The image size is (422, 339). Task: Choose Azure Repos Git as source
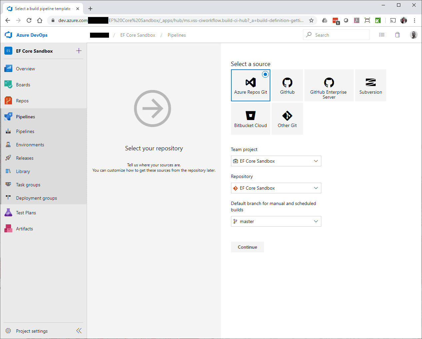[250, 85]
